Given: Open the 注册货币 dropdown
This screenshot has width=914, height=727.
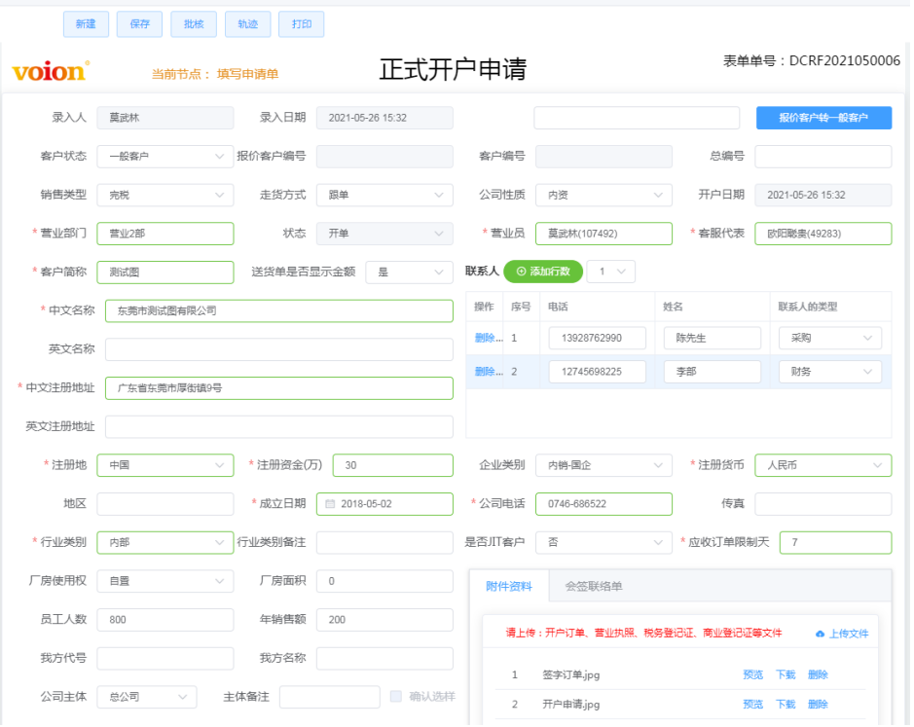Looking at the screenshot, I should tap(823, 466).
